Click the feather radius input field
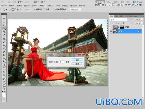Image resolution: width=145 pixels, height=109 pixels. [62, 62]
